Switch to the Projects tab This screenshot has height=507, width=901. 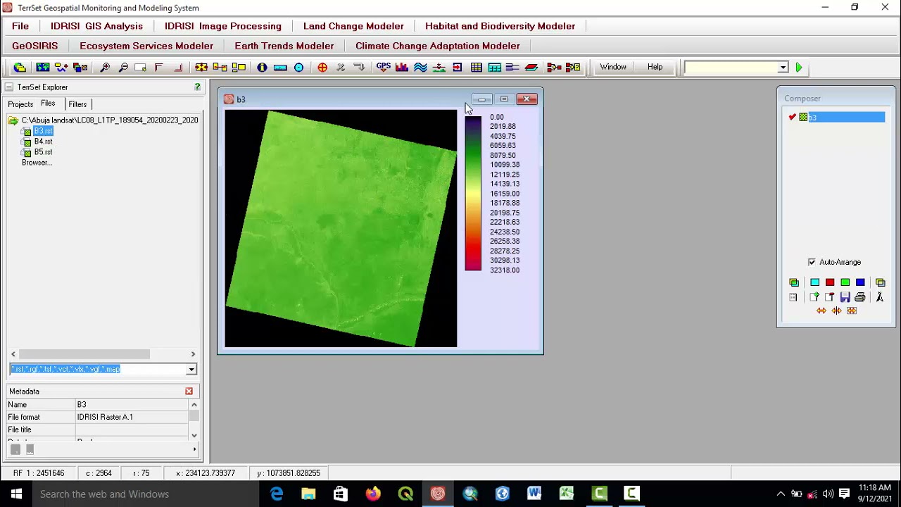point(20,104)
